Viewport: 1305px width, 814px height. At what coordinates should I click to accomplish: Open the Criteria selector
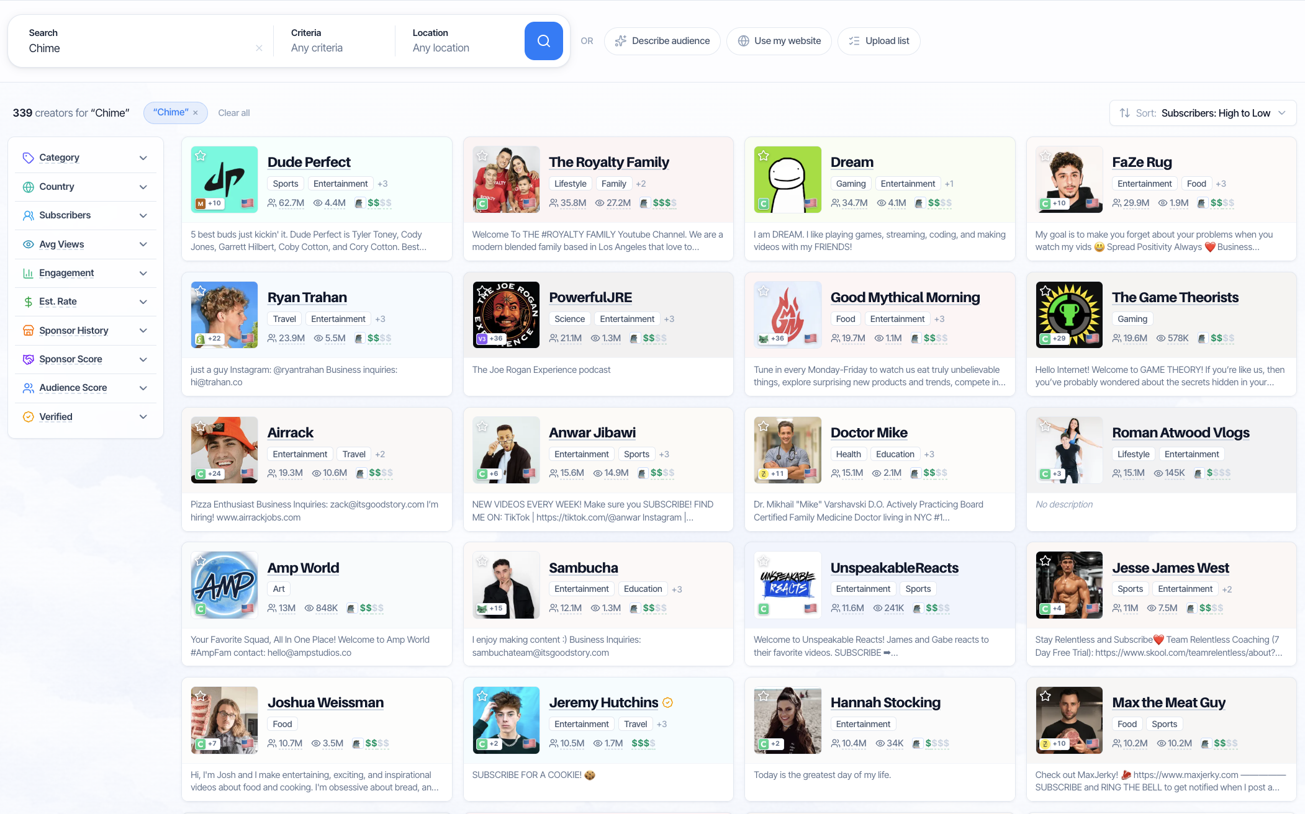point(333,41)
